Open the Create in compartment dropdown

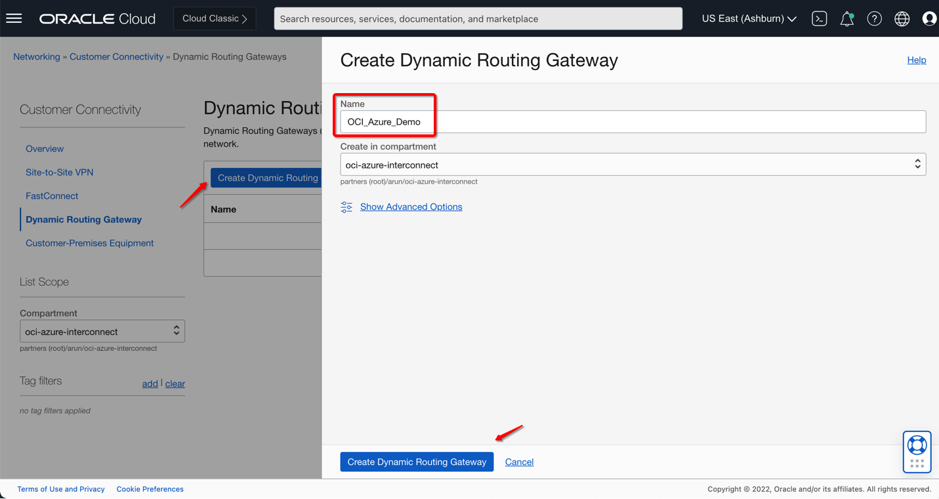coord(633,165)
